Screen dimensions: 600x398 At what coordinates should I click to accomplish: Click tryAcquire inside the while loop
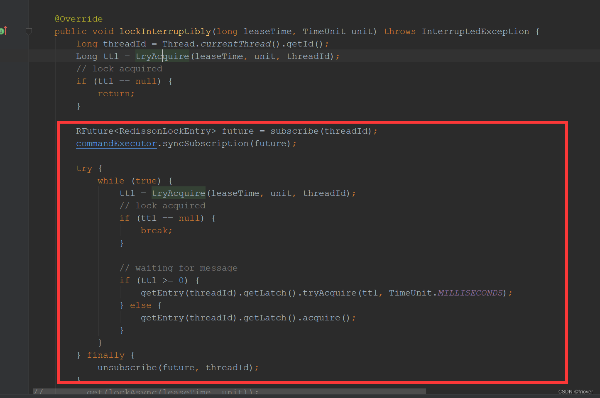(179, 193)
